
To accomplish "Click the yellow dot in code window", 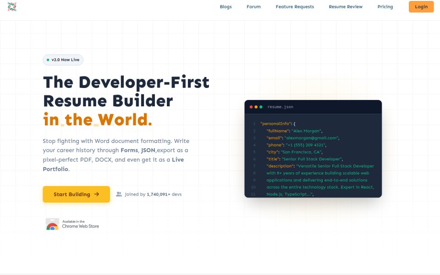I will 256,107.
